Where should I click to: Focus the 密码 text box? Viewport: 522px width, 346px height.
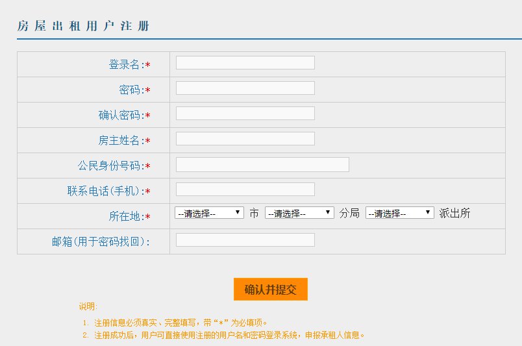[245, 88]
